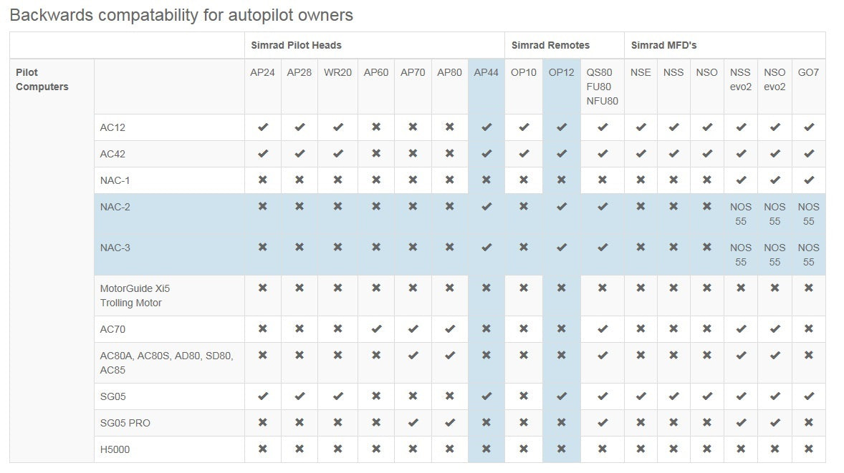This screenshot has width=844, height=473.
Task: Click the checkmark for AC12 under AP24
Action: (x=263, y=127)
